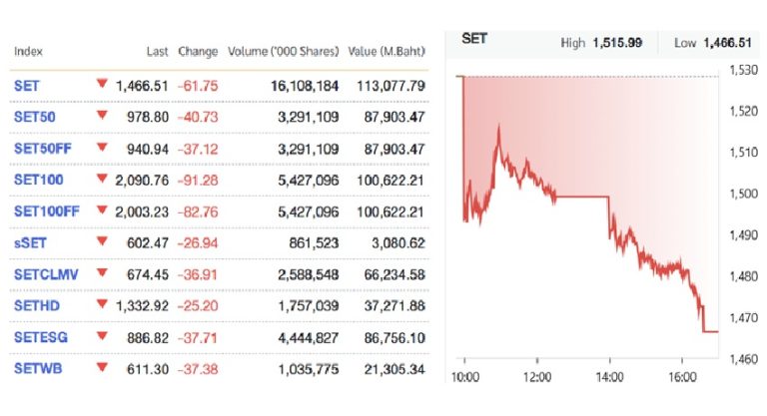Click the red triangle next to SETWB
The height and width of the screenshot is (416, 767).
102,367
